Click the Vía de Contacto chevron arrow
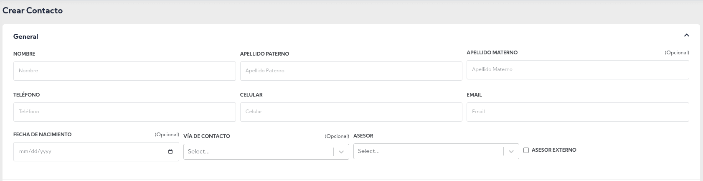The image size is (703, 181). pos(341,152)
